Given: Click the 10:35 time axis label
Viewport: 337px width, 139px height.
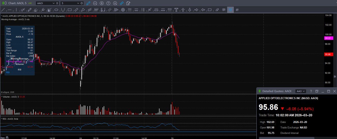Looking at the screenshot, I should pos(96,138).
